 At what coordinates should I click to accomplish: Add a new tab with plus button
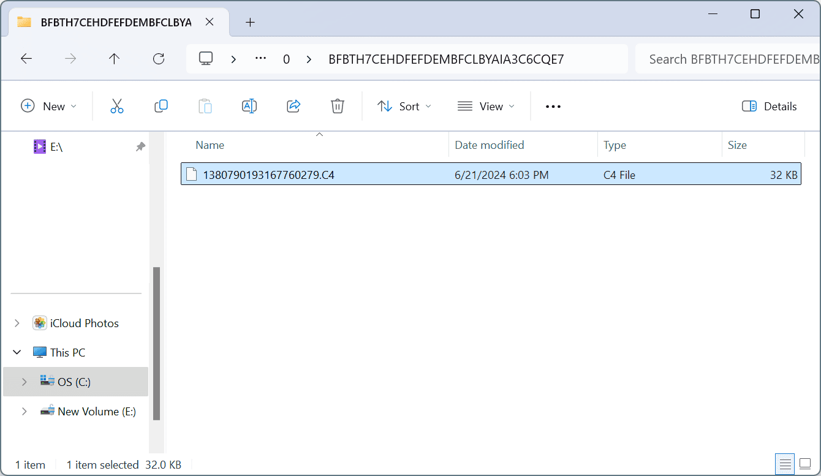coord(250,23)
